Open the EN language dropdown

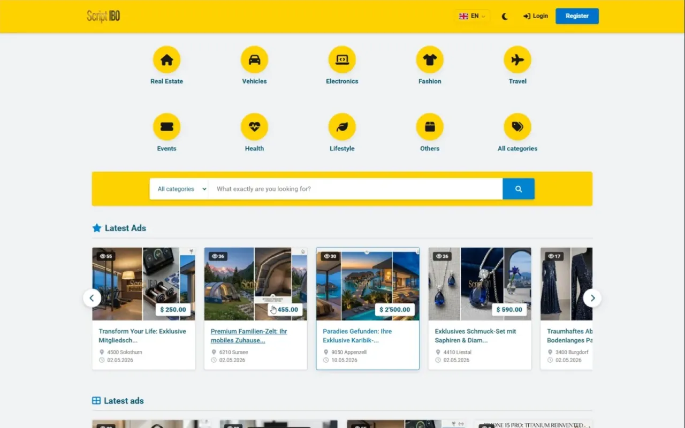click(x=473, y=16)
